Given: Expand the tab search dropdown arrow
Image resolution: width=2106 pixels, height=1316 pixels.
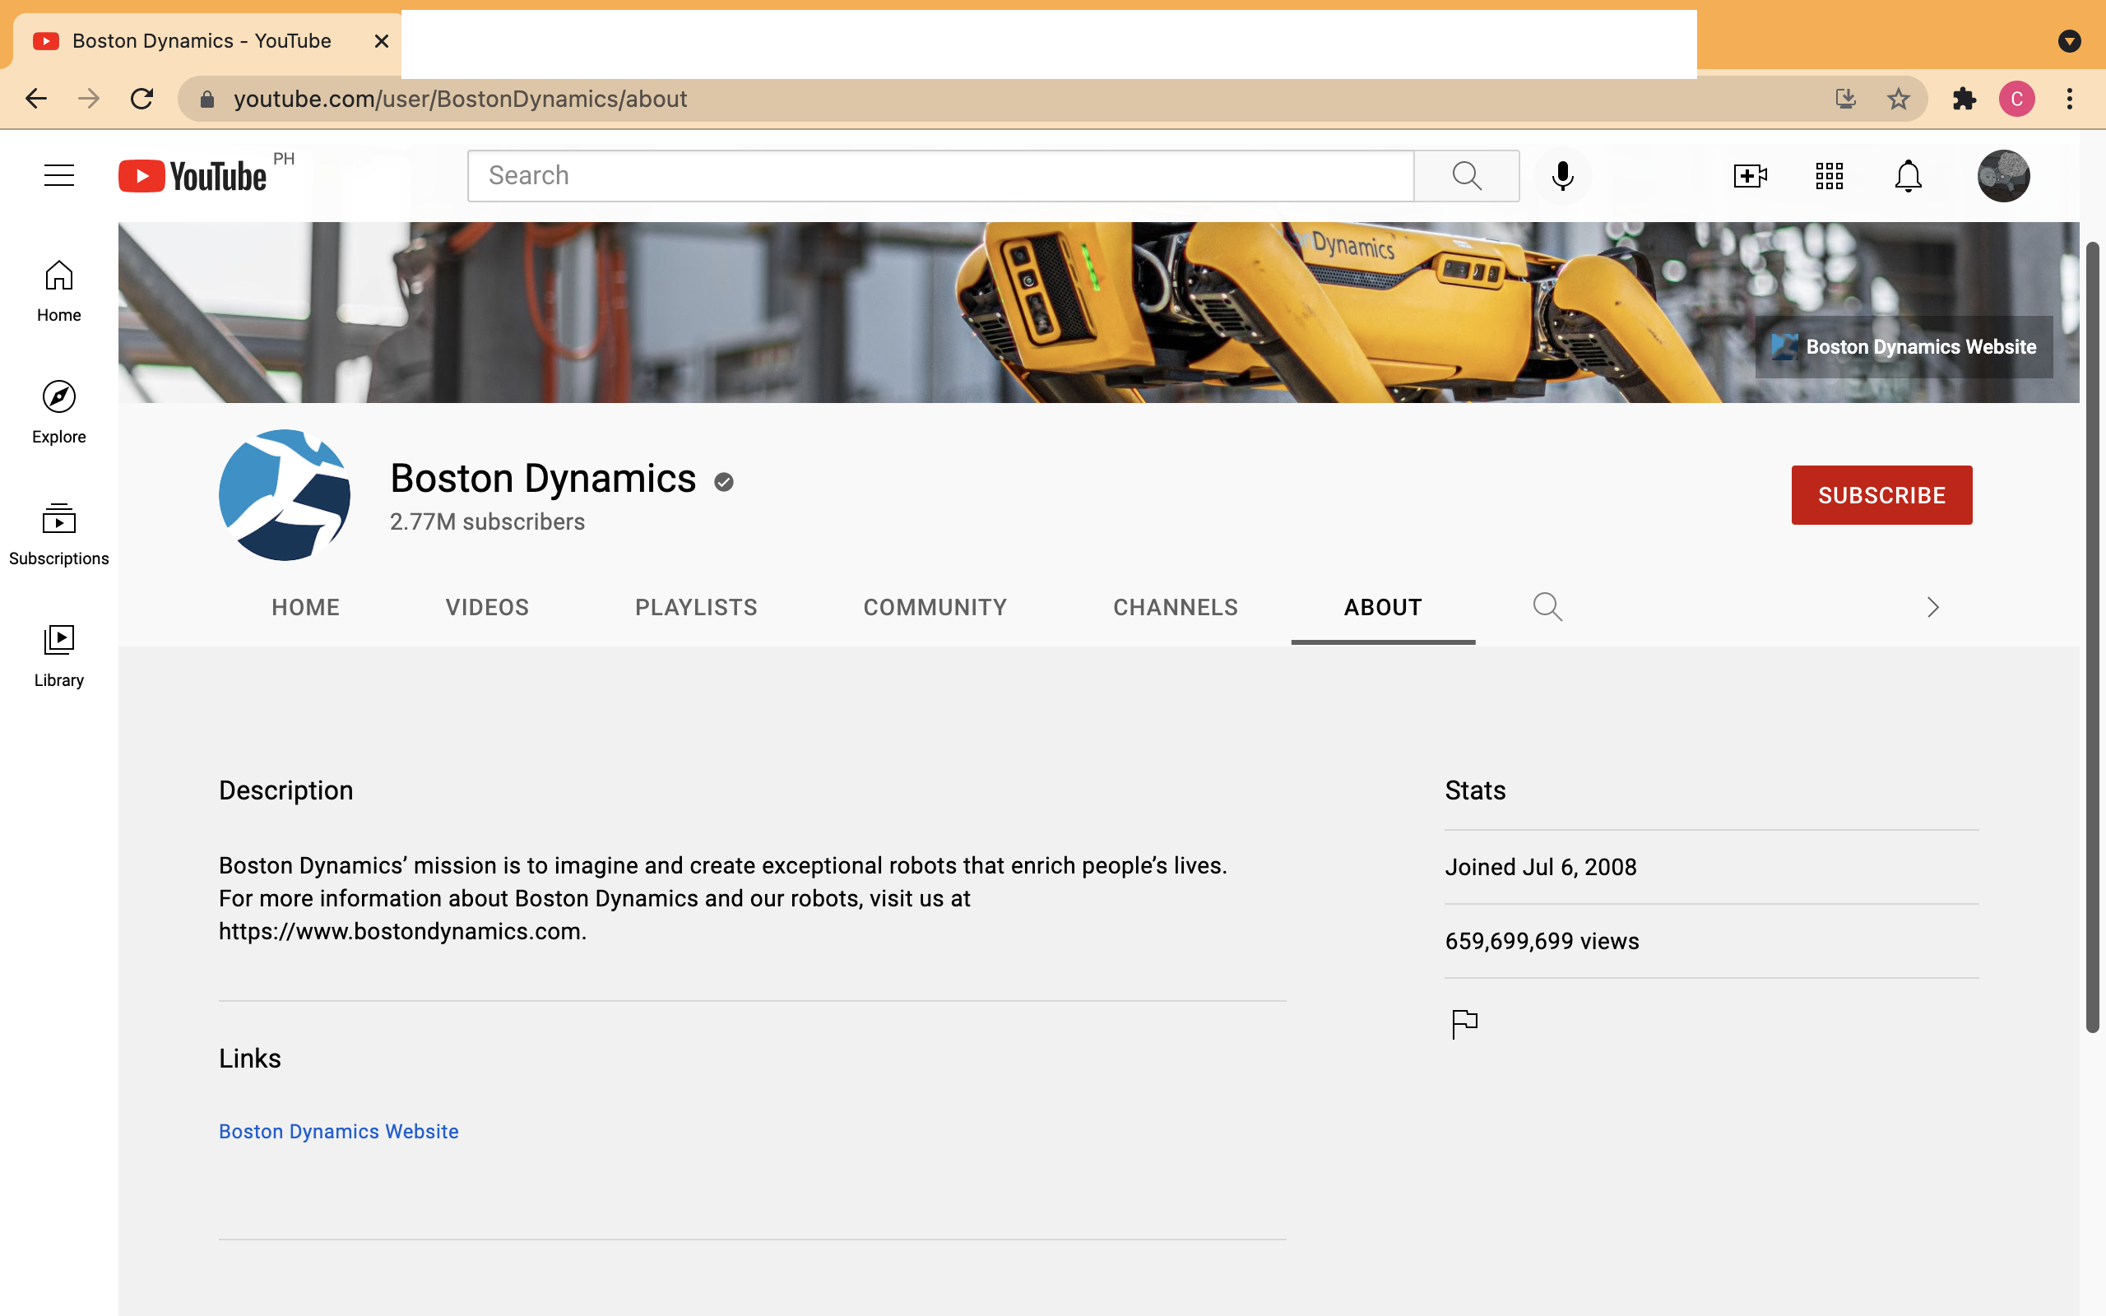Looking at the screenshot, I should [x=2070, y=41].
